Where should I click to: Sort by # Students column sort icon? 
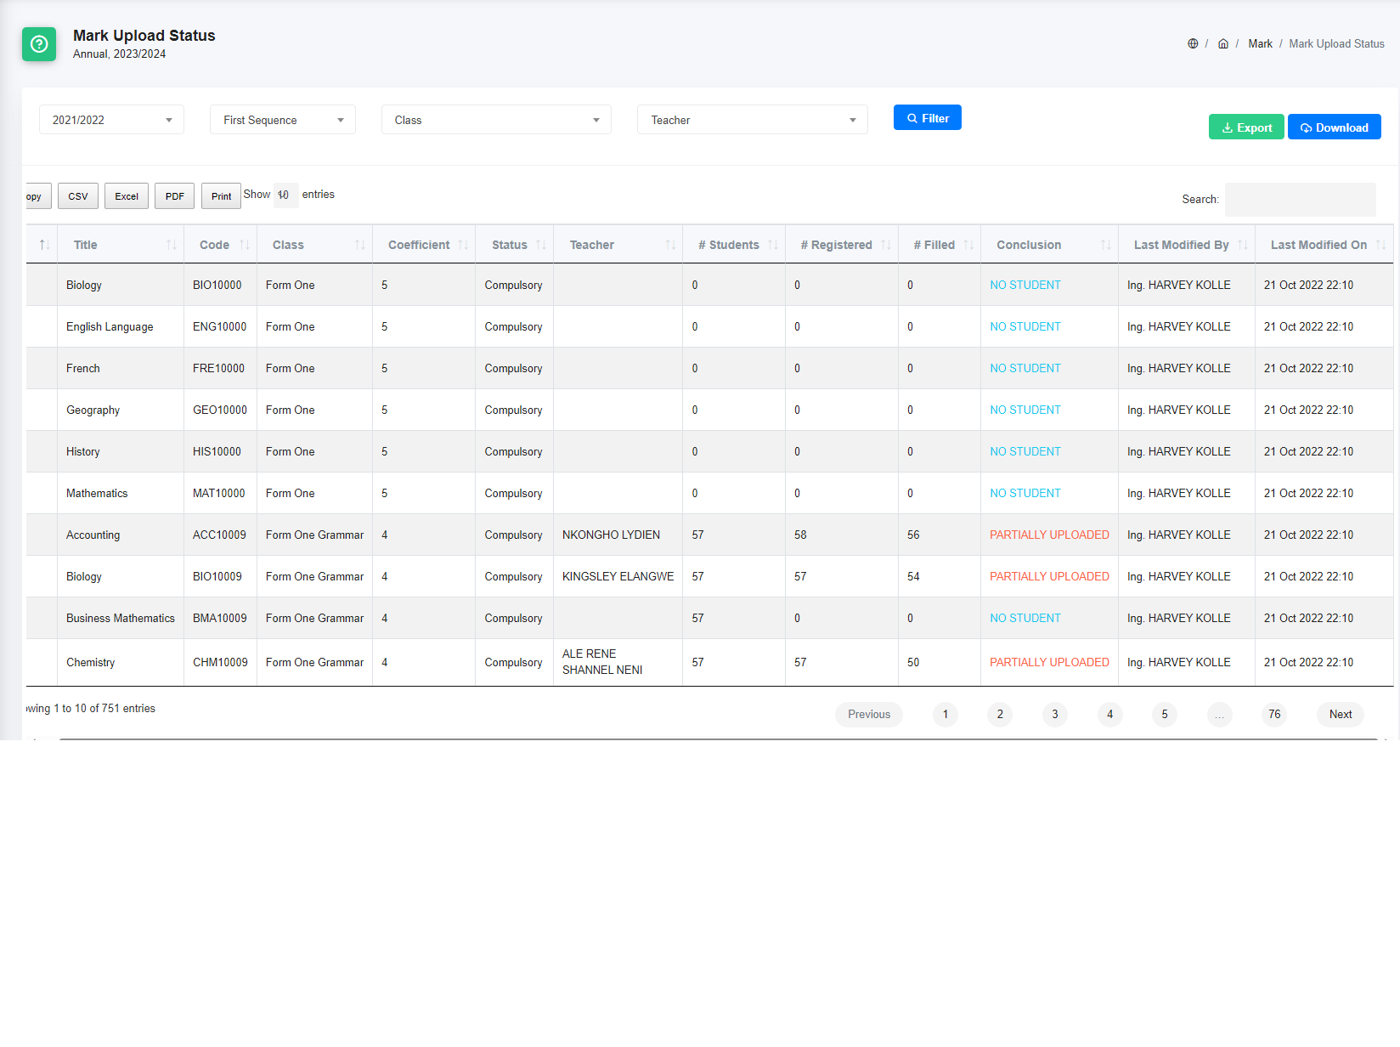tap(772, 245)
